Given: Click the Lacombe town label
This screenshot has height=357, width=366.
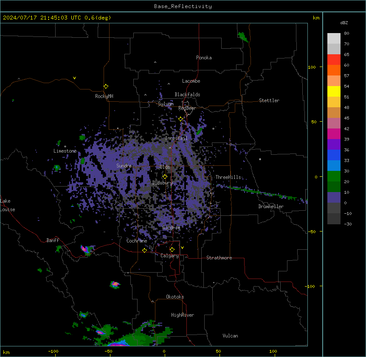Looking at the screenshot, I should (191, 81).
